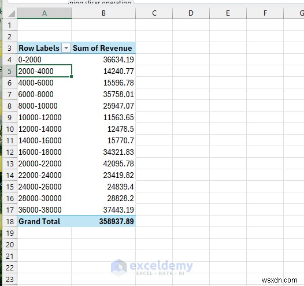Select the 12000-14000 cell
Image resolution: width=304 pixels, height=286 pixels.
[45, 129]
